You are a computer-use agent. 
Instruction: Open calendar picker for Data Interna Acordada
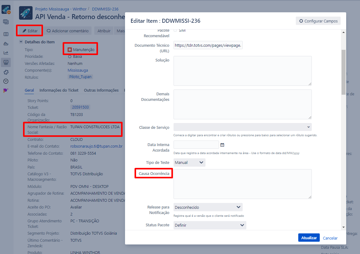[x=222, y=145]
